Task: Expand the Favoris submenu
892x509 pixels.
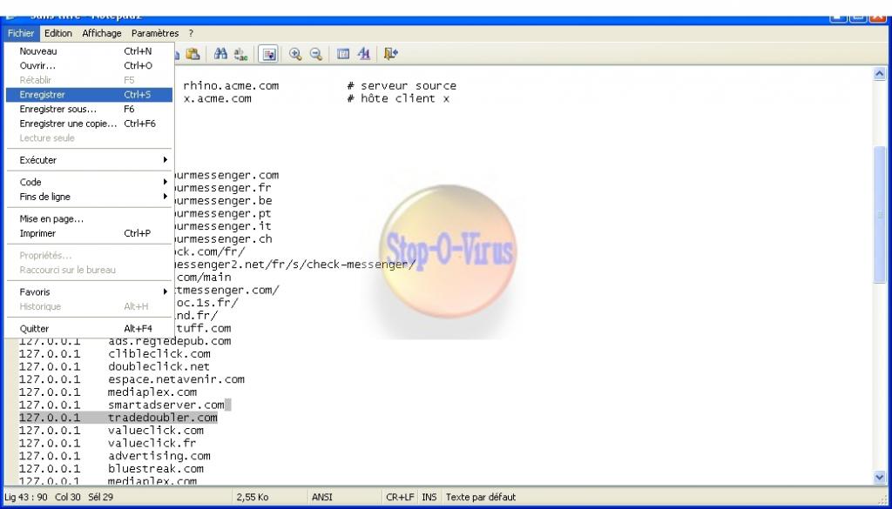Action: [x=89, y=292]
